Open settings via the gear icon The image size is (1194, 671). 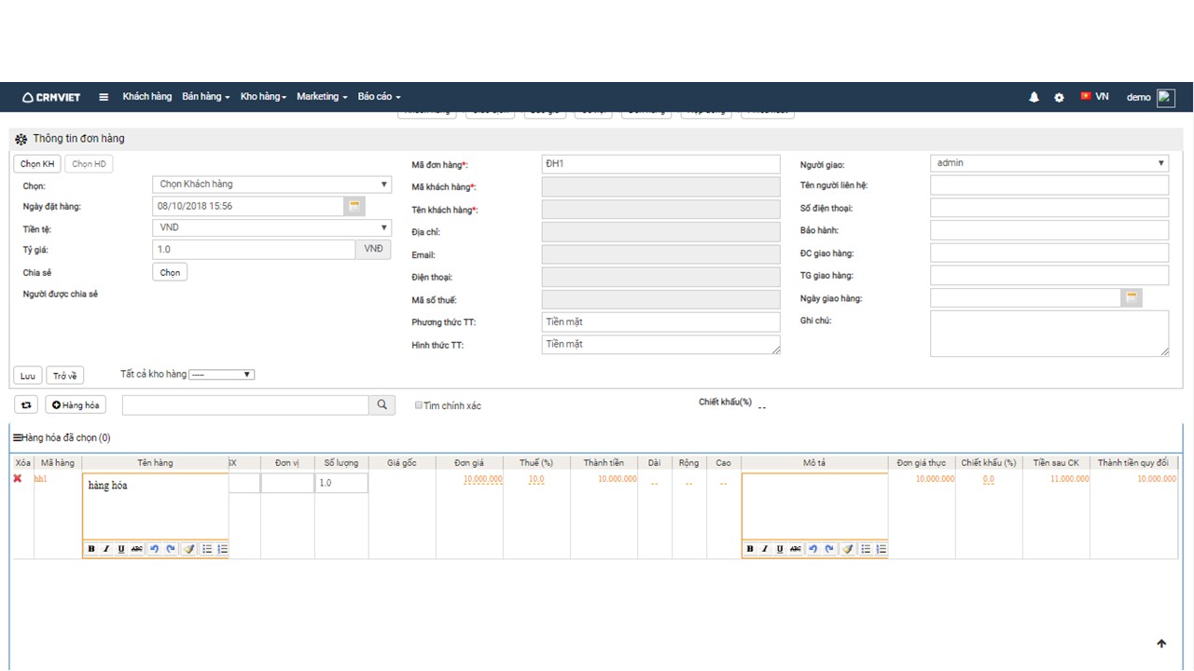1059,97
